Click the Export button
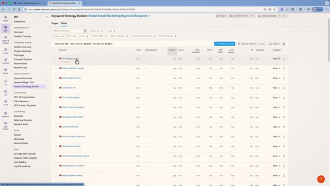330x186 pixels. click(x=274, y=43)
